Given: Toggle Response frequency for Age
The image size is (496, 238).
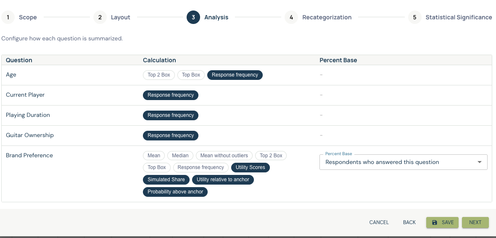Looking at the screenshot, I should (235, 75).
